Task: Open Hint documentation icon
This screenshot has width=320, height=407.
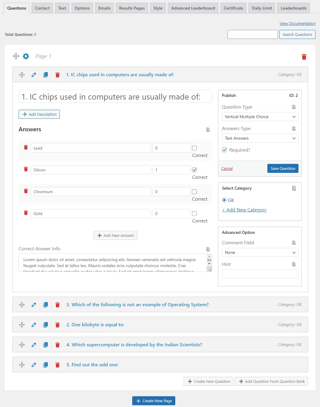Action: (294, 264)
